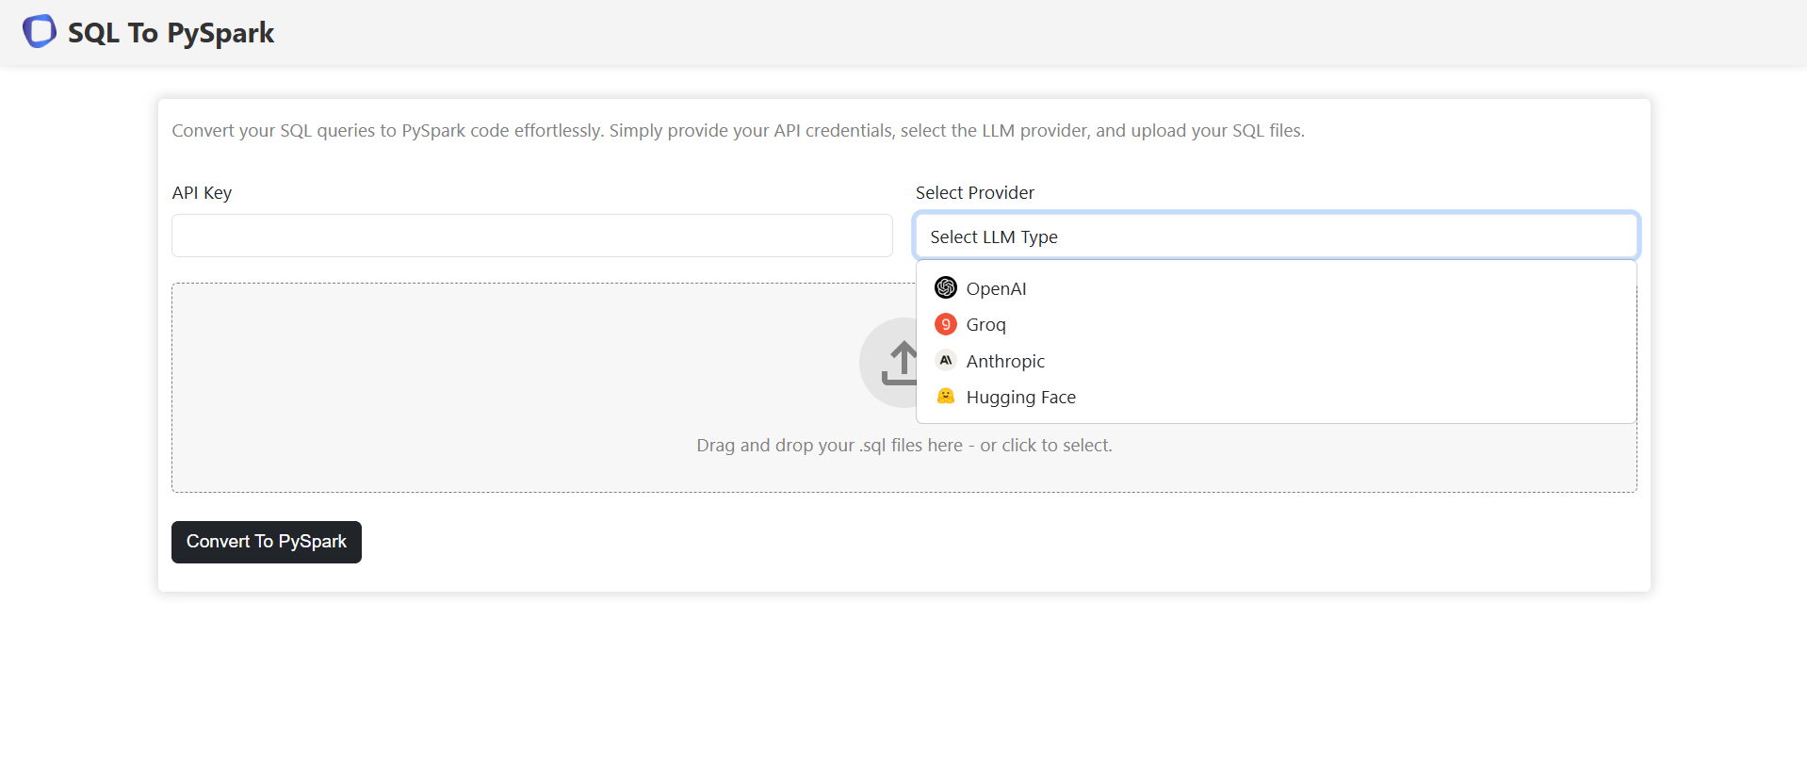Click the API Key label
The width and height of the screenshot is (1807, 766).
202,192
